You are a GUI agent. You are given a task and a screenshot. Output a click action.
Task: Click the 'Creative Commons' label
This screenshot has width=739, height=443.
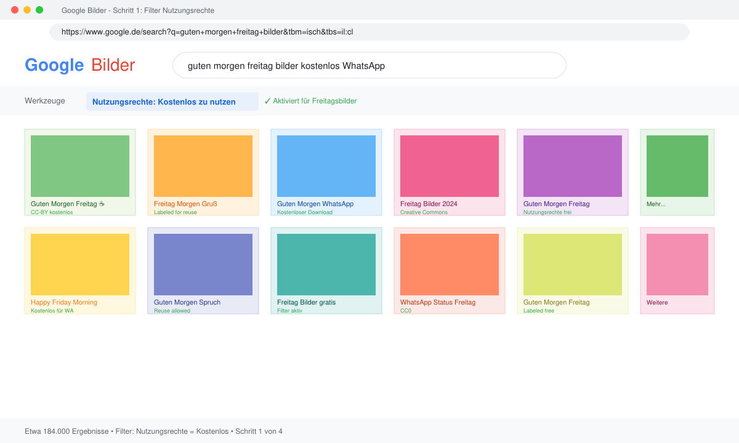coord(424,212)
